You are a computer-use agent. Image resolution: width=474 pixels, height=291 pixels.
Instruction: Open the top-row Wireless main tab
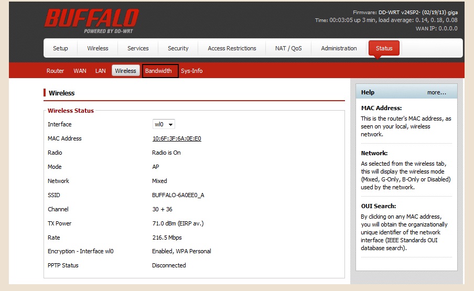[98, 48]
